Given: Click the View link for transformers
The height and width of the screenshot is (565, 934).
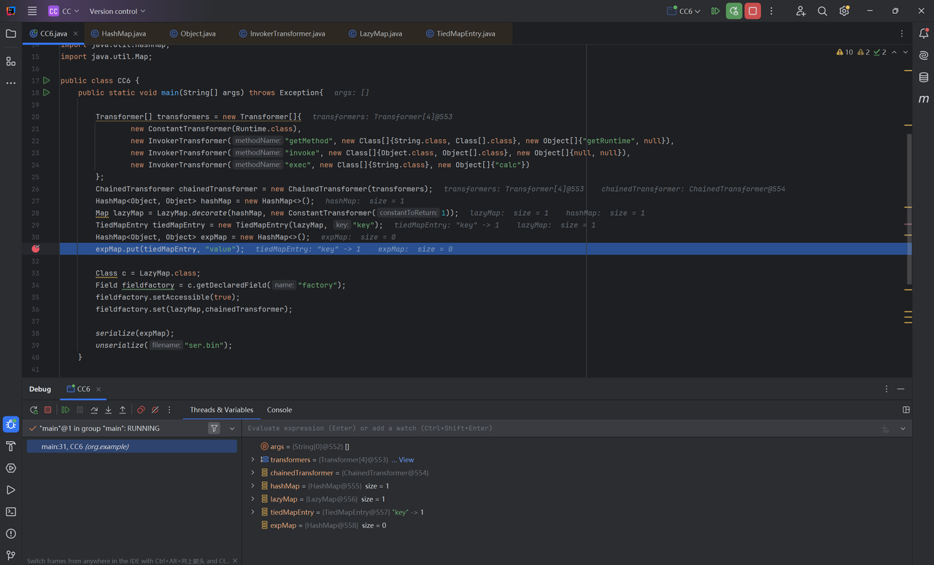Looking at the screenshot, I should [x=406, y=460].
